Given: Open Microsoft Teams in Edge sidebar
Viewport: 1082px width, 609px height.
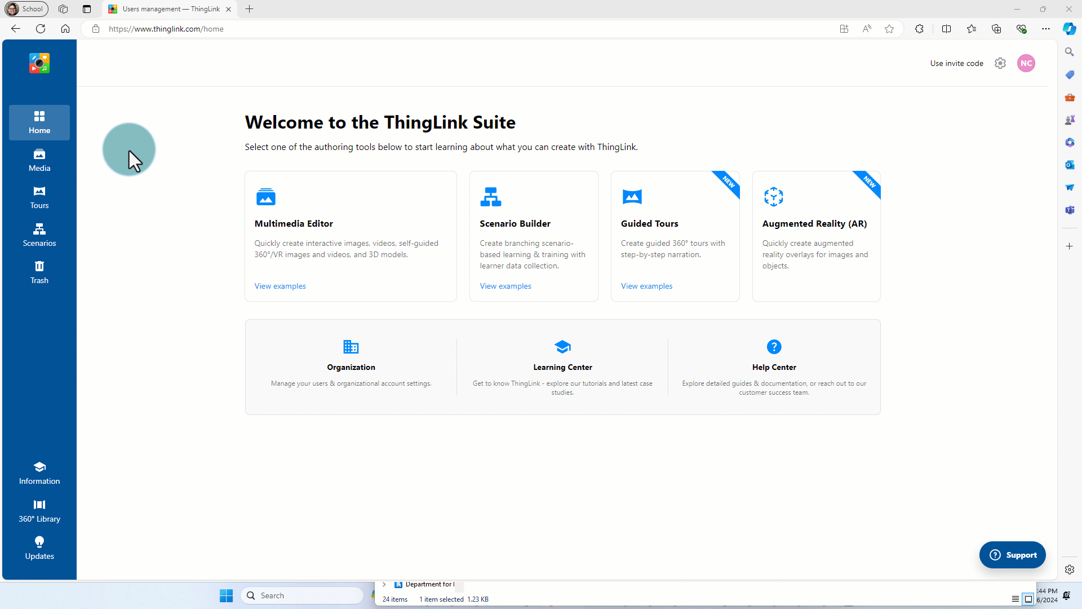Looking at the screenshot, I should tap(1069, 210).
